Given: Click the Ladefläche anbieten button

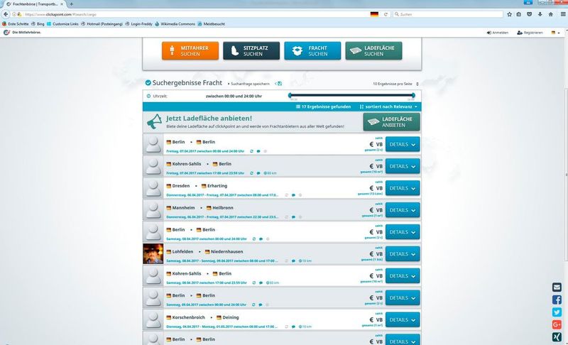Looking at the screenshot, I should [392, 121].
